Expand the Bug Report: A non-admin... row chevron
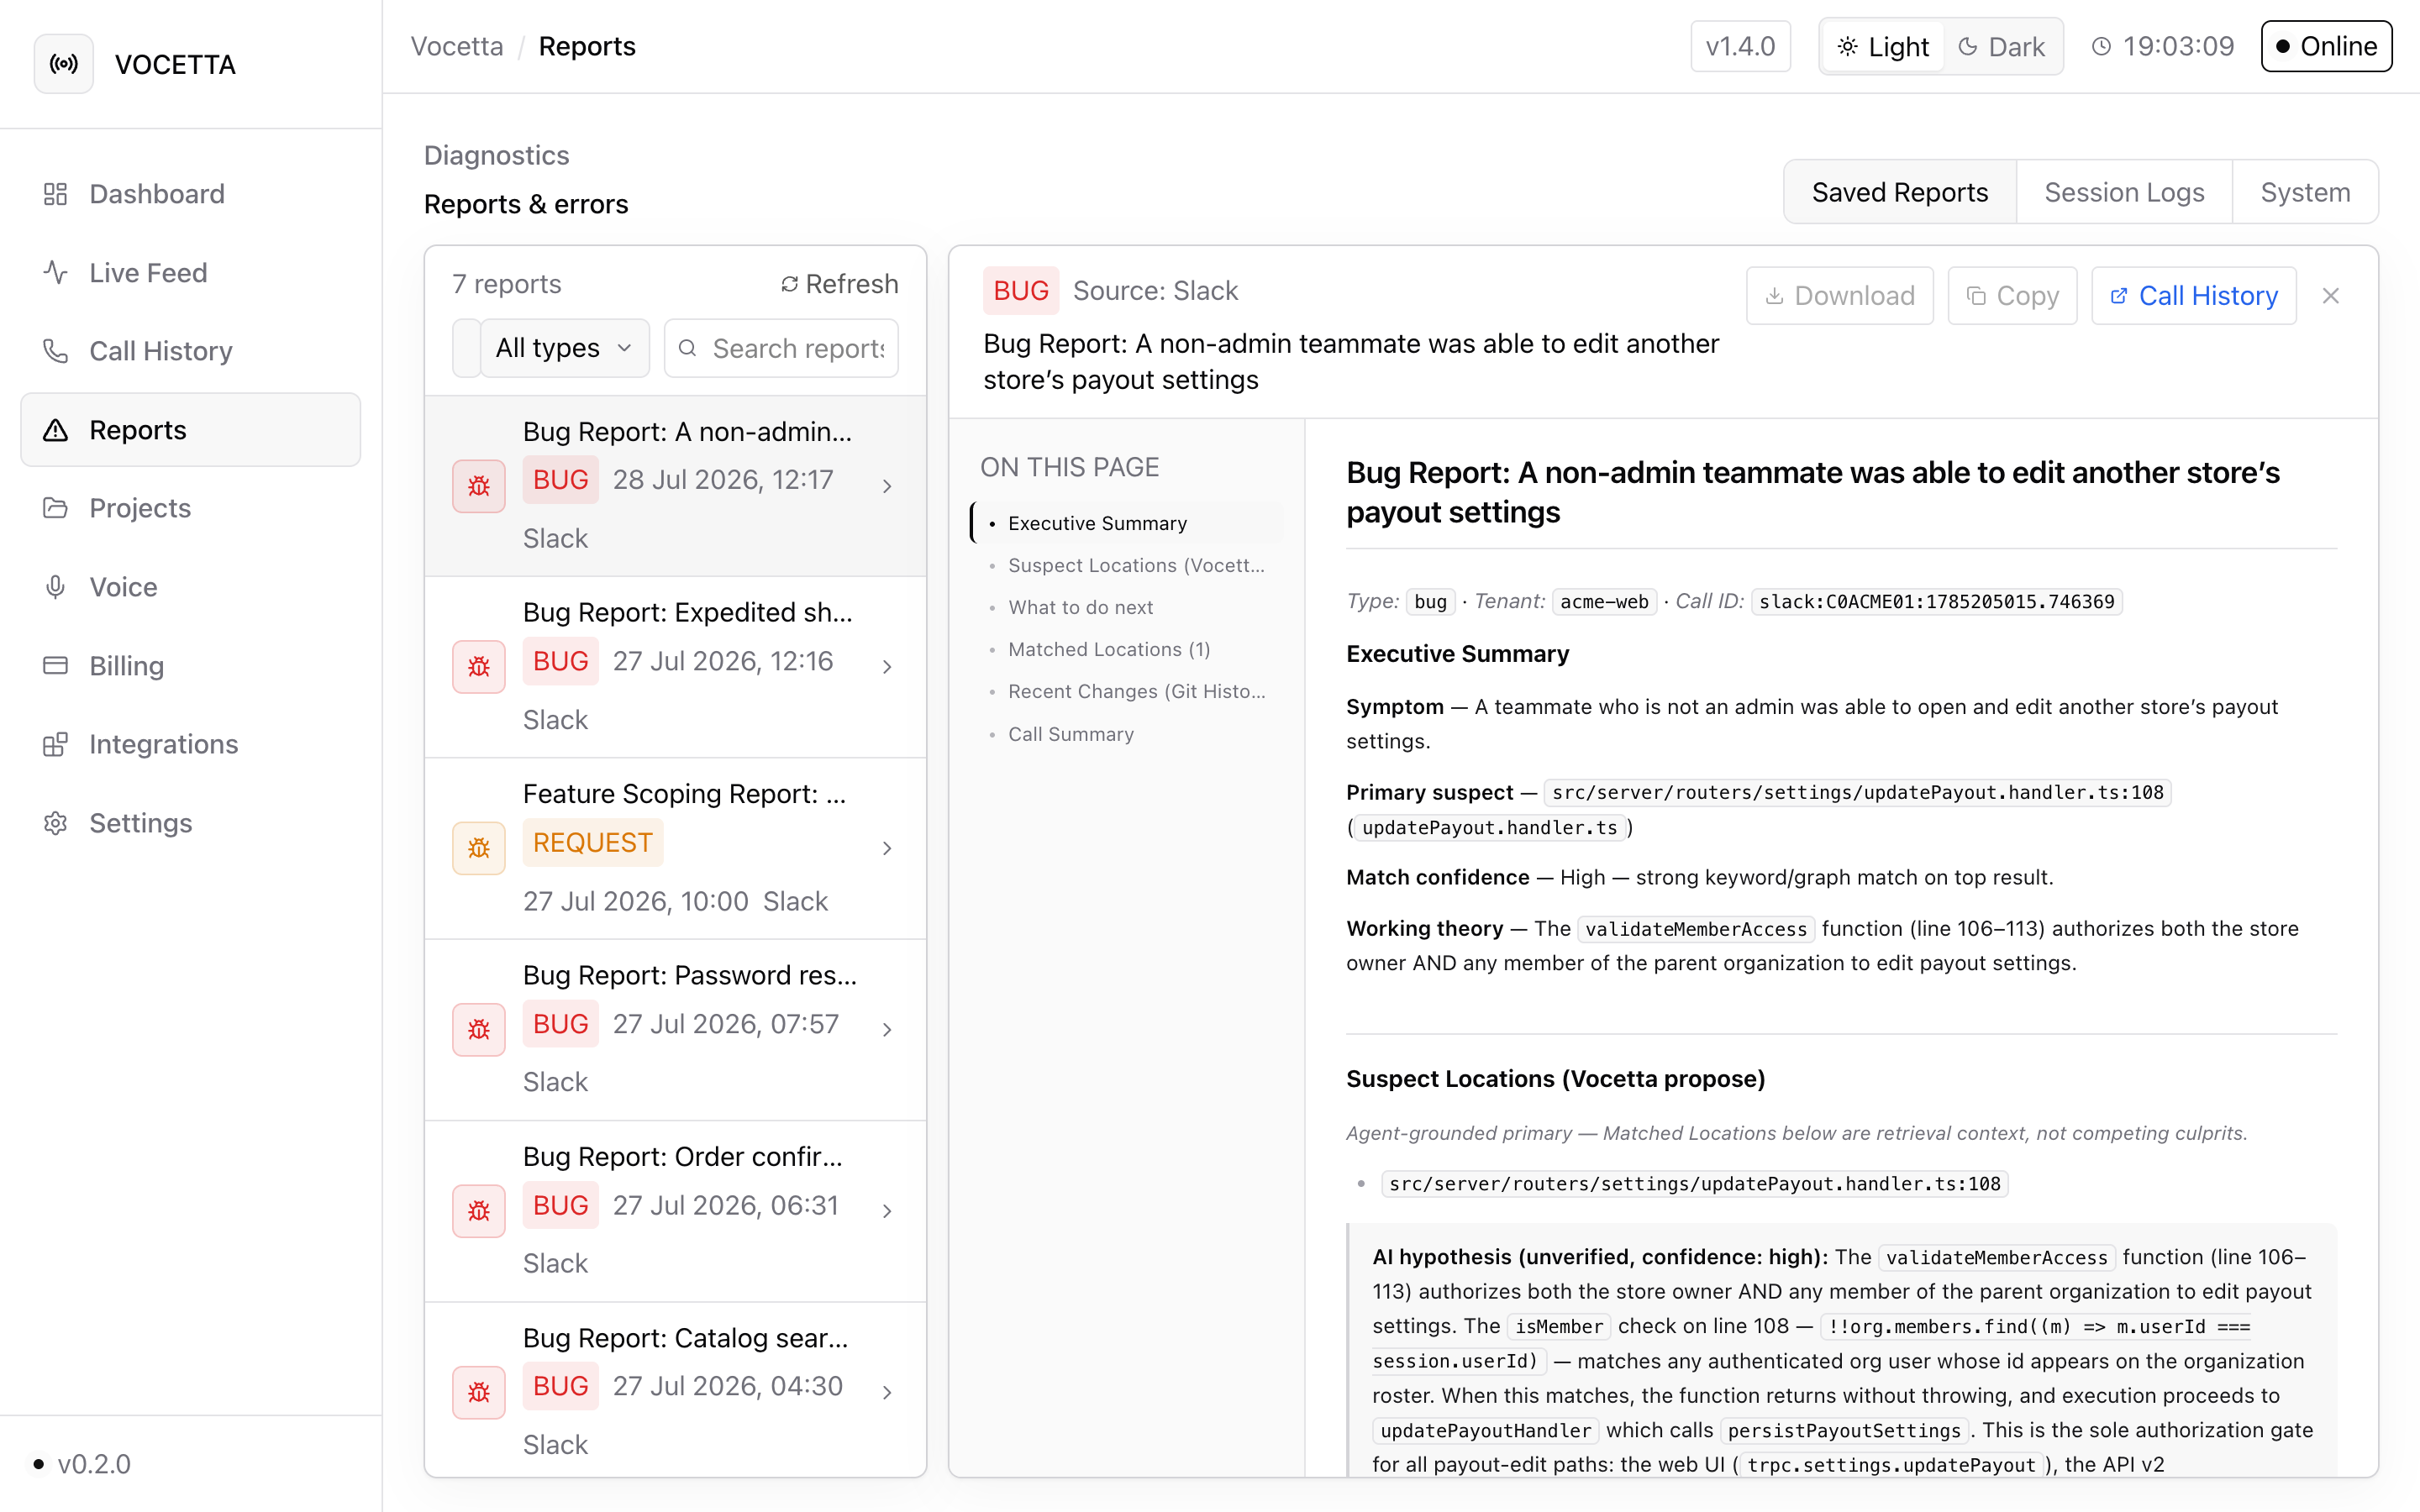2420x1512 pixels. pos(887,486)
